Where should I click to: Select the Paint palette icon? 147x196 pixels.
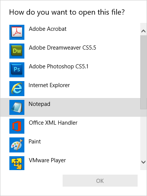tap(17, 145)
